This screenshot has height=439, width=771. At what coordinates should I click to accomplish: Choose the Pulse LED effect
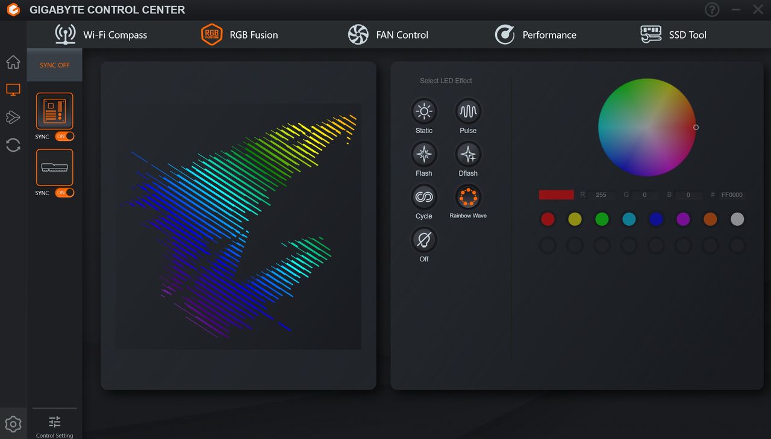click(468, 111)
